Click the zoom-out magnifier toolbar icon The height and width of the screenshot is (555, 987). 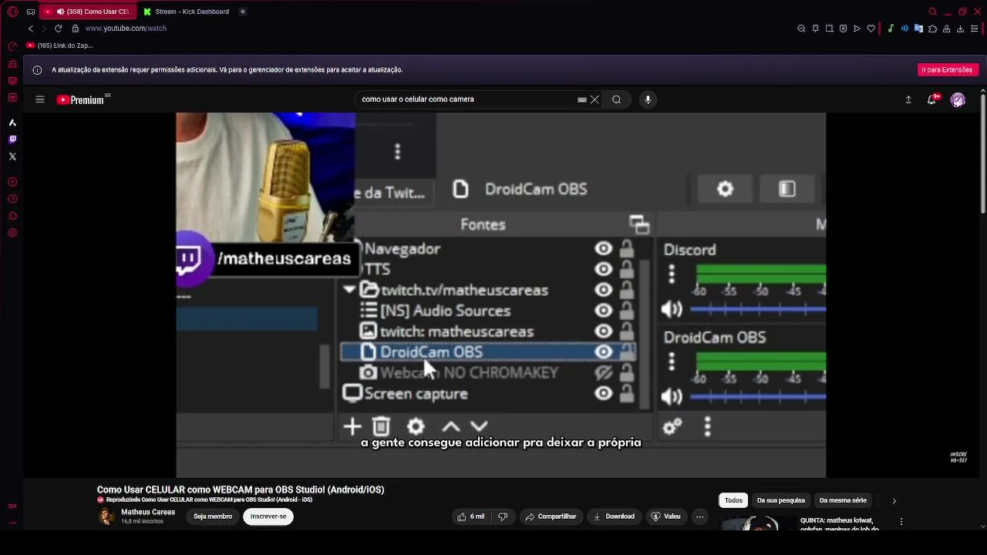[801, 29]
